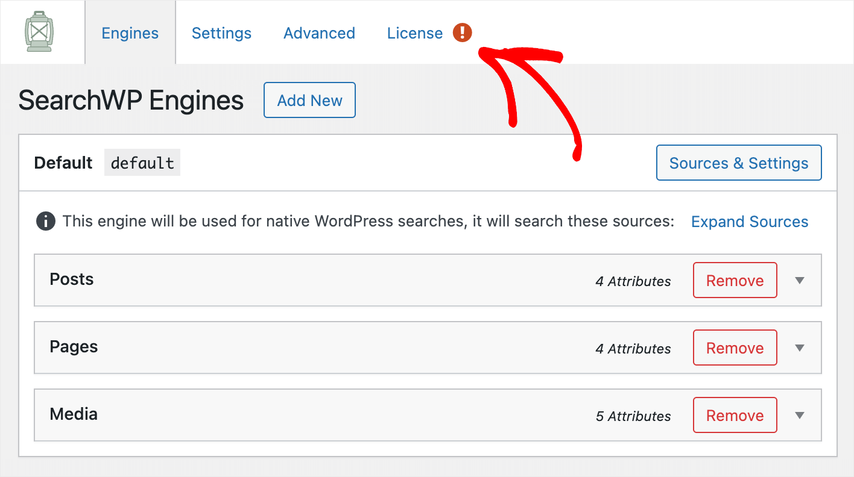The height and width of the screenshot is (477, 854).
Task: Click the Posts source label
Action: pos(72,279)
